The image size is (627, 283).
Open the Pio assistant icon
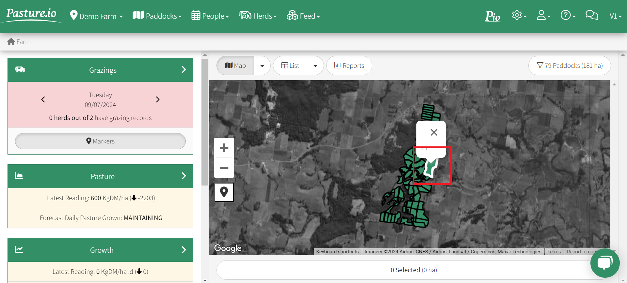point(492,16)
